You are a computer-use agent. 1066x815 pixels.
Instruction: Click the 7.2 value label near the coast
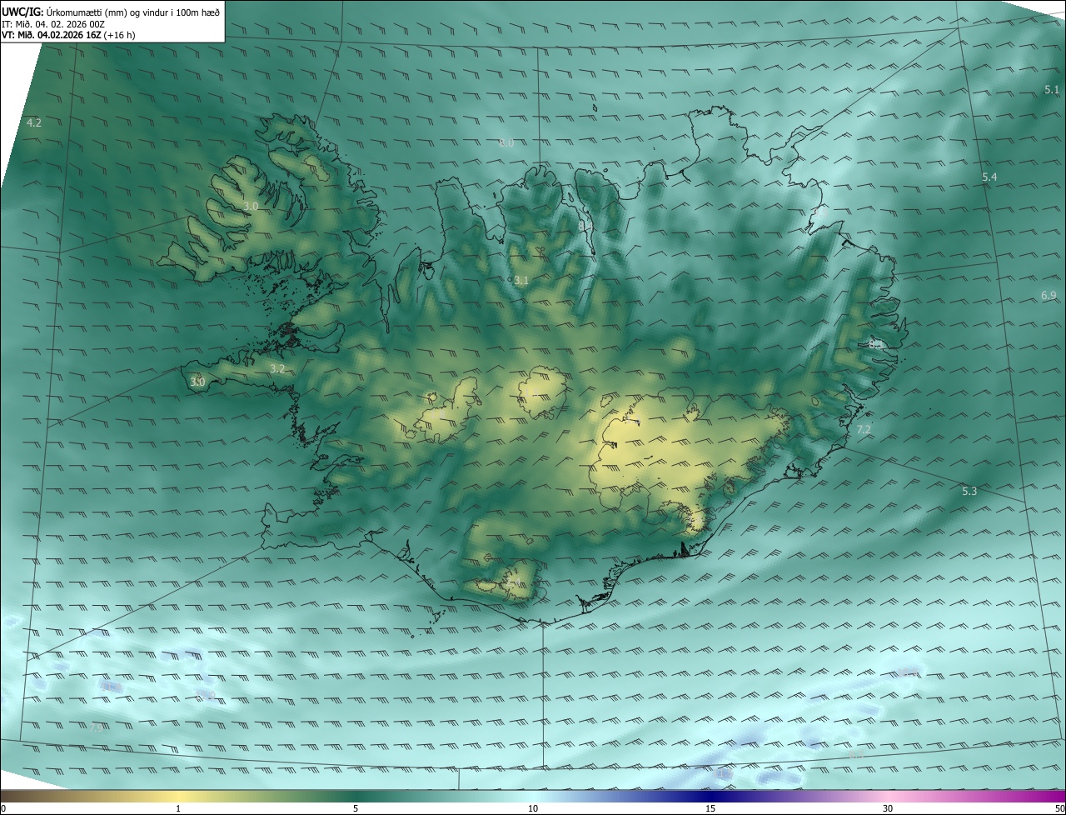coord(864,429)
